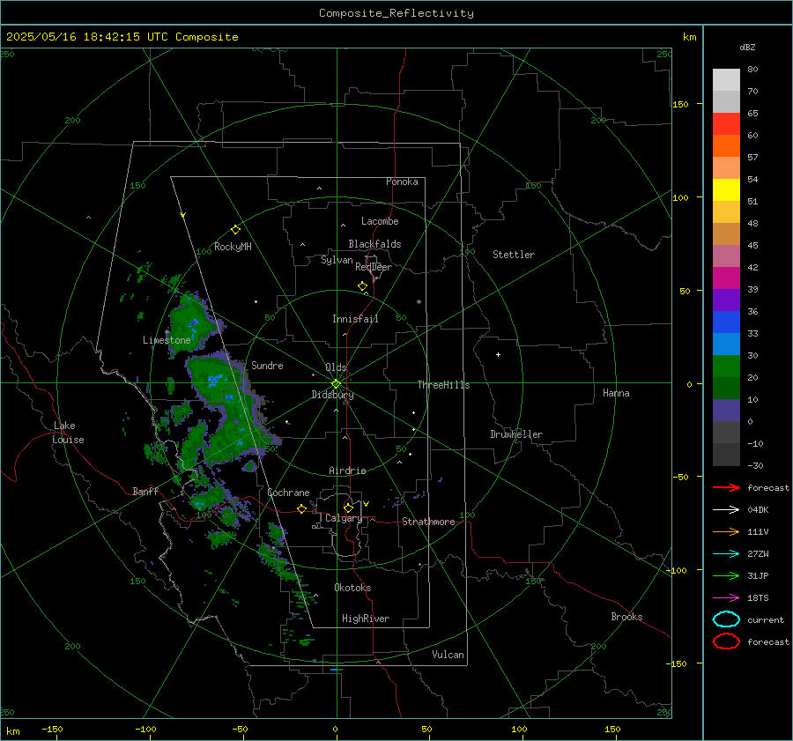Click the bright green 20–30 dBZ swatch
This screenshot has width=793, height=741.
tap(726, 366)
